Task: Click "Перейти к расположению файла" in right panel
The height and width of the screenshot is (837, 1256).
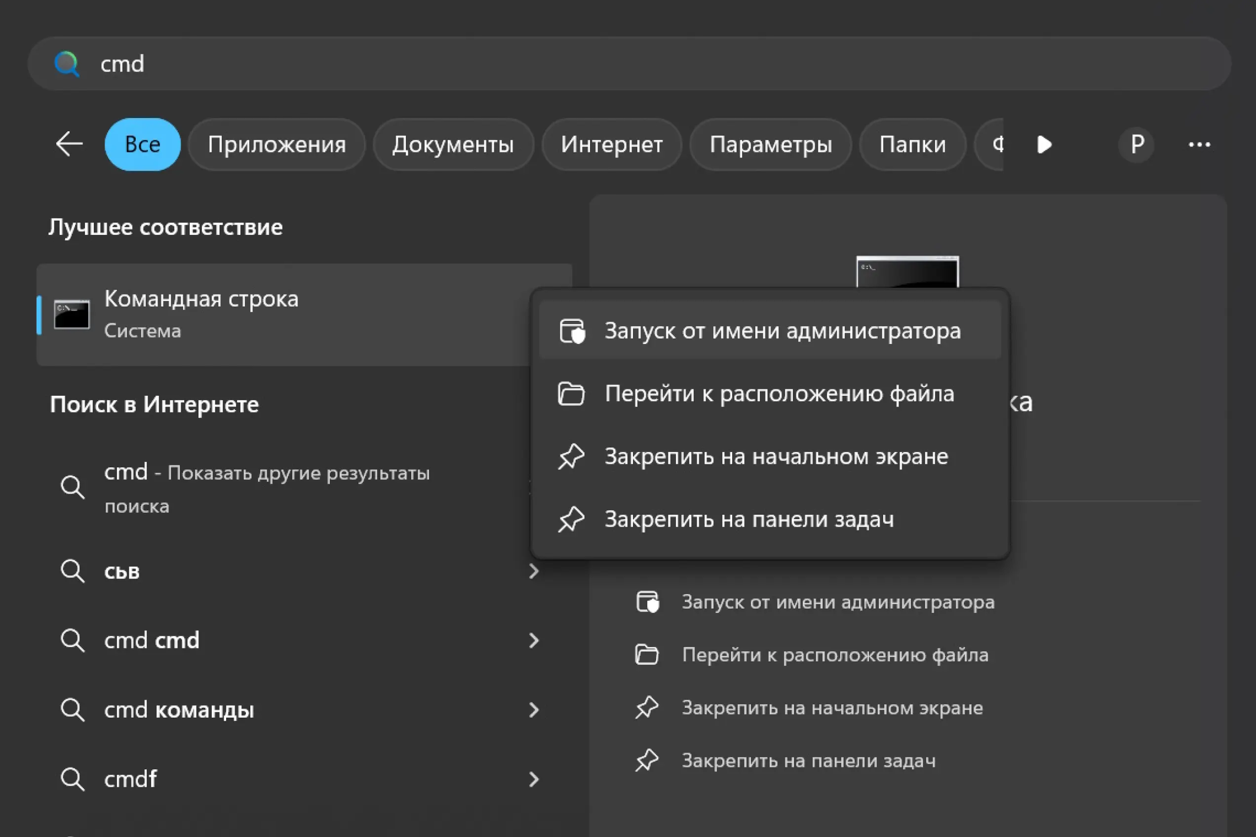Action: point(835,654)
